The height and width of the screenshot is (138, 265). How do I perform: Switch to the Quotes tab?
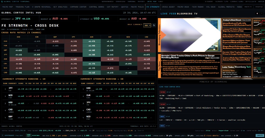(x=125, y=7)
